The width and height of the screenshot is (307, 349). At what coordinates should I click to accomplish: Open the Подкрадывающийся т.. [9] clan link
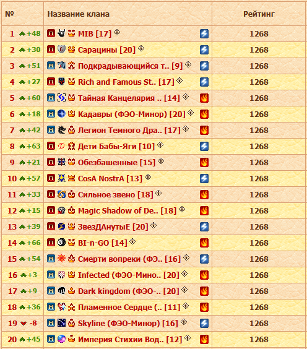coord(130,66)
